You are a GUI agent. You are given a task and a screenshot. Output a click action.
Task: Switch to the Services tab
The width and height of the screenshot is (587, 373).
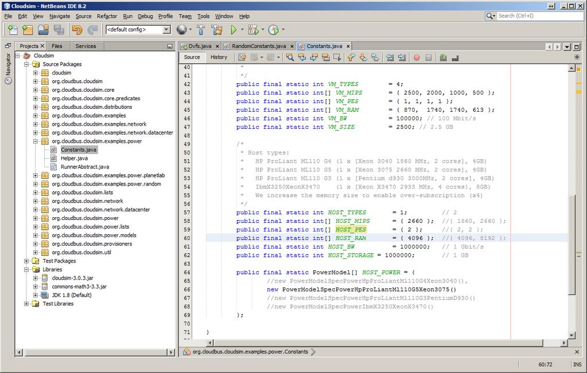tap(85, 46)
